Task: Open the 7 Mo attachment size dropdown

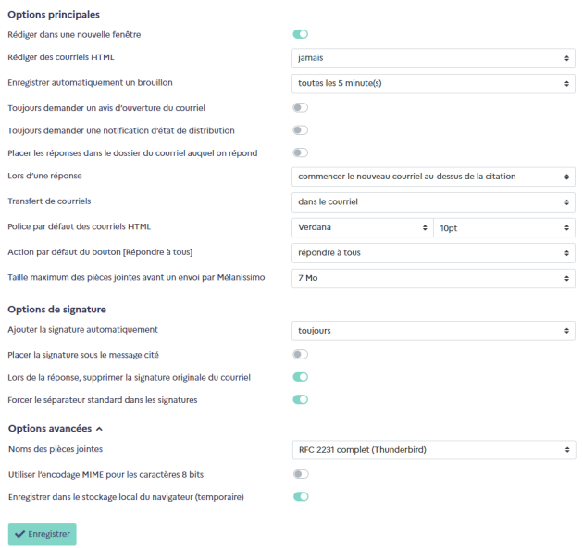Action: [433, 278]
